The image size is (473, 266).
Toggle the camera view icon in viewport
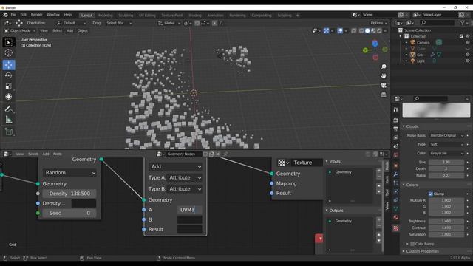point(384,86)
